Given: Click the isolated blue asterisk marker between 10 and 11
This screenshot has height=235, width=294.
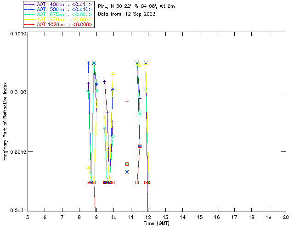Looking at the screenshot, I should (x=127, y=172).
